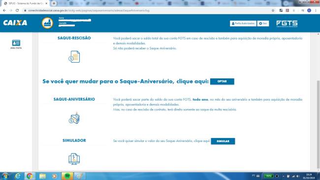This screenshot has height=180, width=320.
Task: Open Chrome browser menu dots
Action: pos(316,10)
